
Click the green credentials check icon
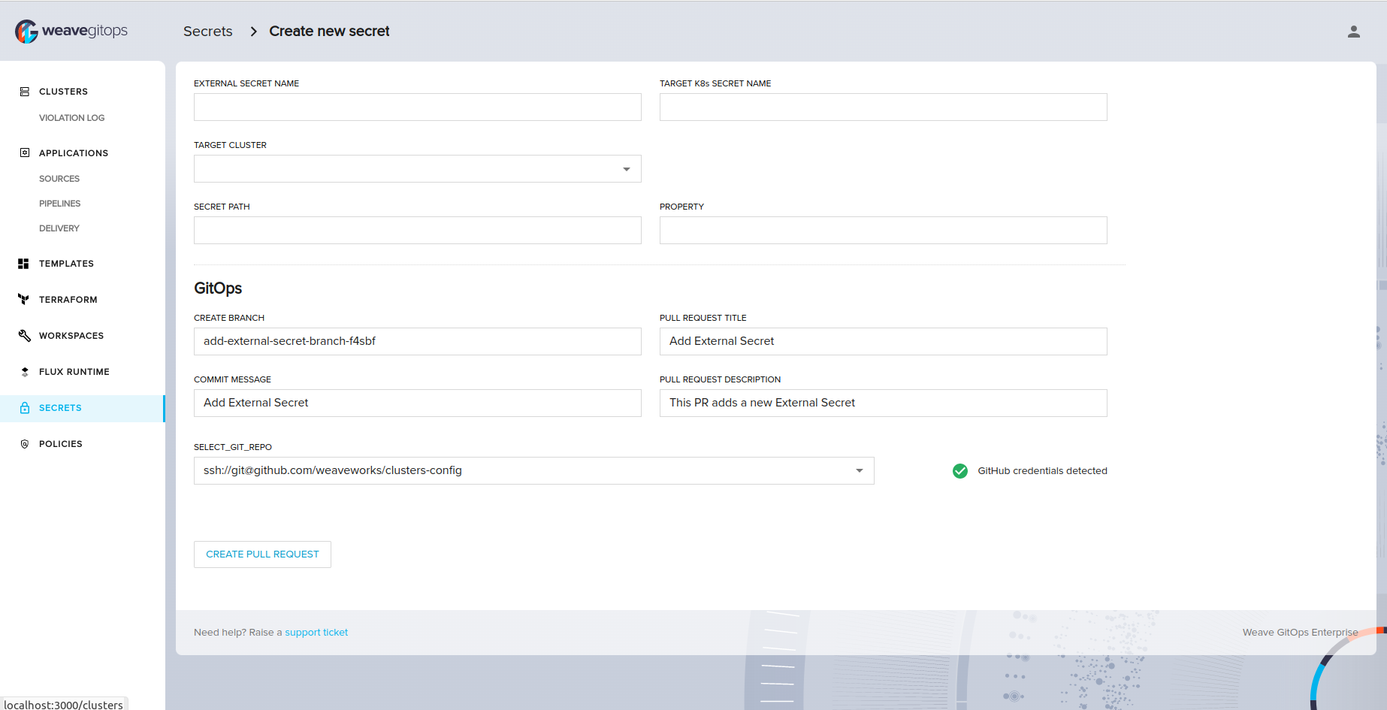[959, 471]
